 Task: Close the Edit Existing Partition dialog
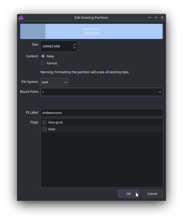162,17
